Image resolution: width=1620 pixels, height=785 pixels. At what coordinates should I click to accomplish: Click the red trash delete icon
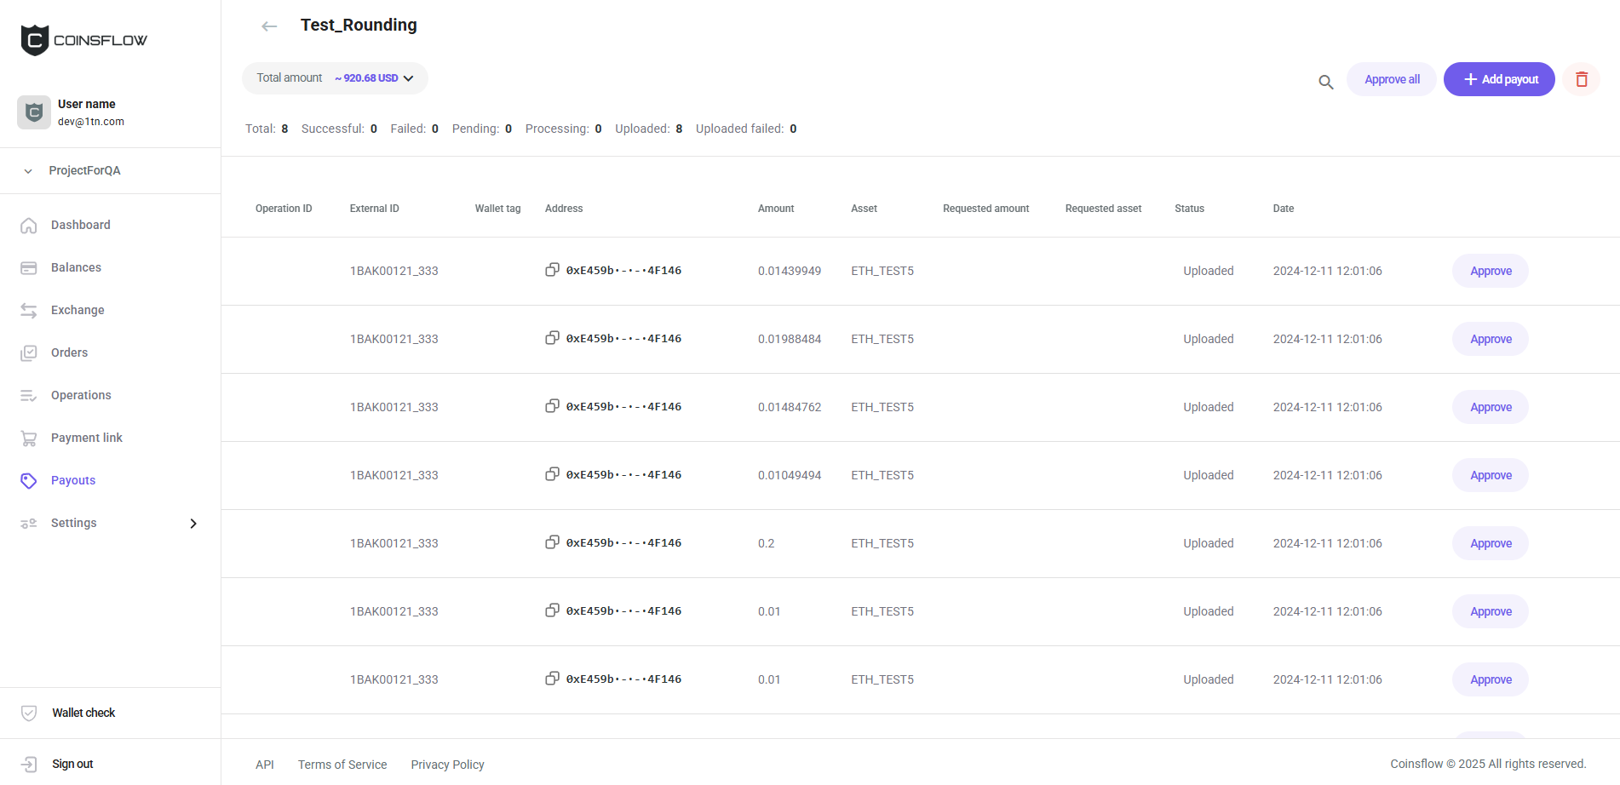1581,79
